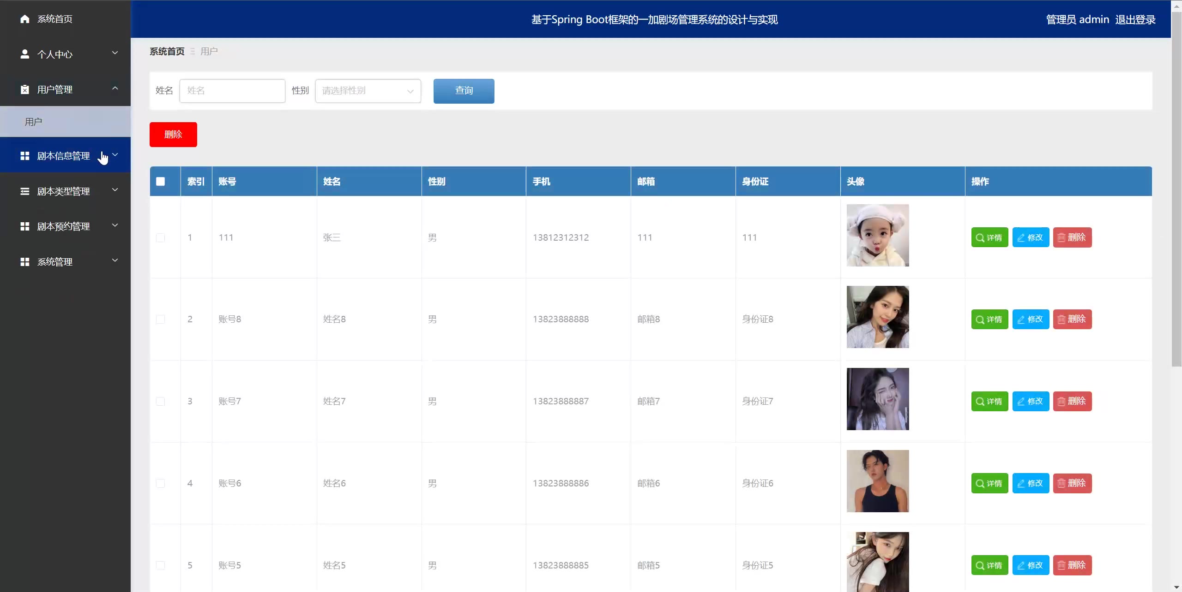This screenshot has height=592, width=1182.
Task: Open the 剧本预约管理 menu
Action: pos(64,226)
